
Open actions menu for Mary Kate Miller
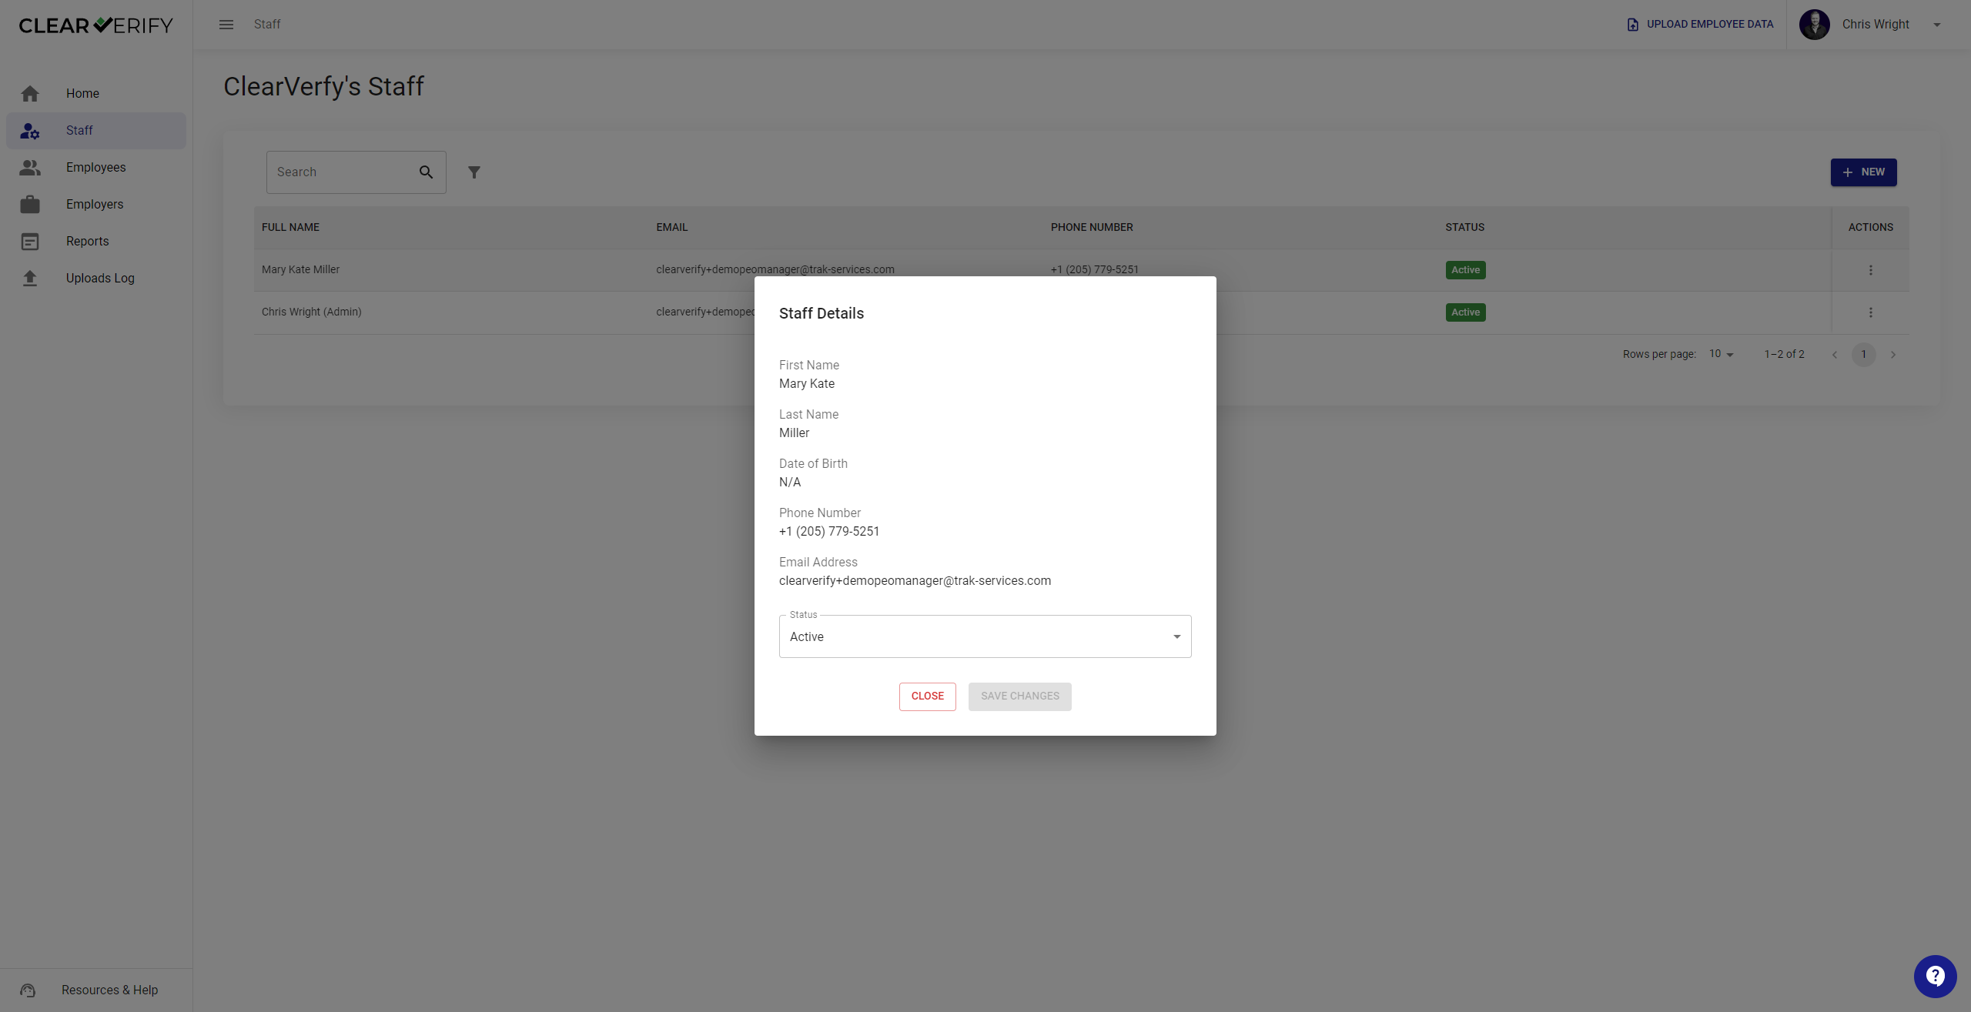pyautogui.click(x=1871, y=270)
